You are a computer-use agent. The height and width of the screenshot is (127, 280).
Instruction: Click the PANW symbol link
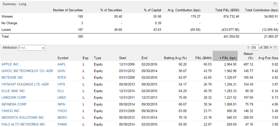click(x=62, y=124)
